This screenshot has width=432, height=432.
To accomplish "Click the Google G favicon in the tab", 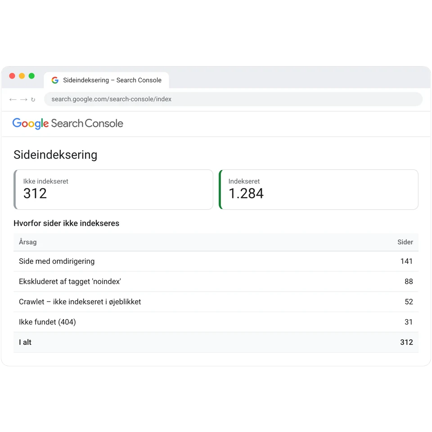I will 55,80.
